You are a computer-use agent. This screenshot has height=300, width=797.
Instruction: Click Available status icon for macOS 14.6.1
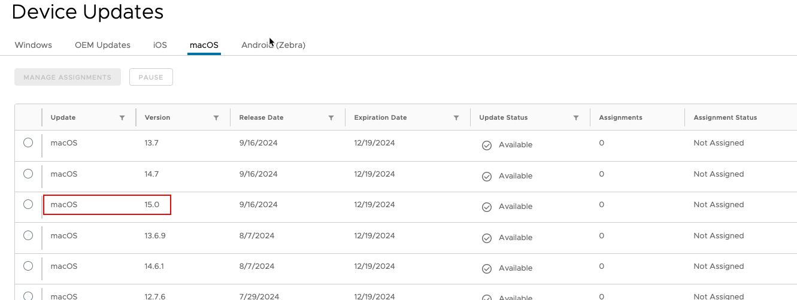(487, 268)
